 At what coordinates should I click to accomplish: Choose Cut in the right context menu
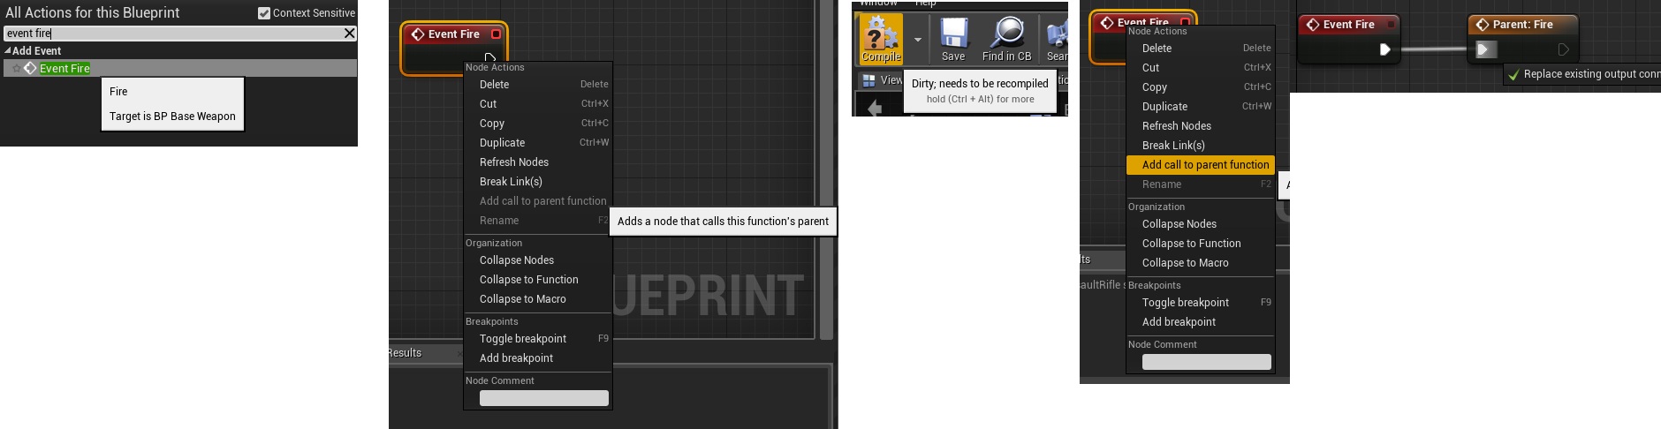(x=1201, y=68)
